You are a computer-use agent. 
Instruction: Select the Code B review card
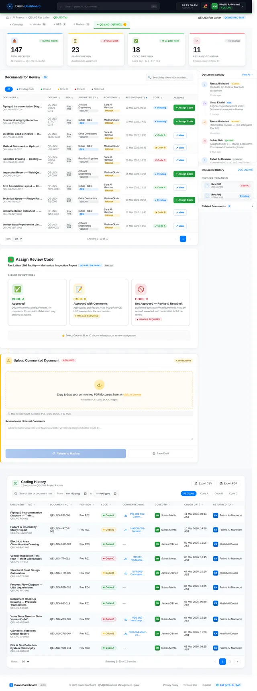(x=99, y=302)
